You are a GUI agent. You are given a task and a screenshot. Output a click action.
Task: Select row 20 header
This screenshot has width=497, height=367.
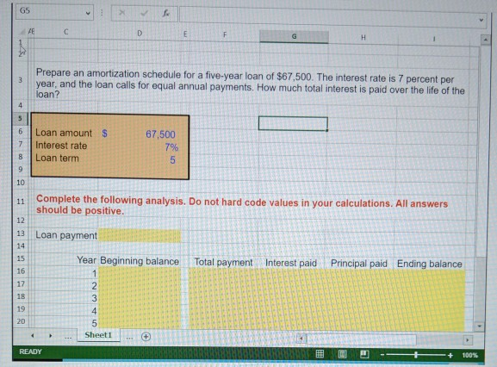(21, 321)
